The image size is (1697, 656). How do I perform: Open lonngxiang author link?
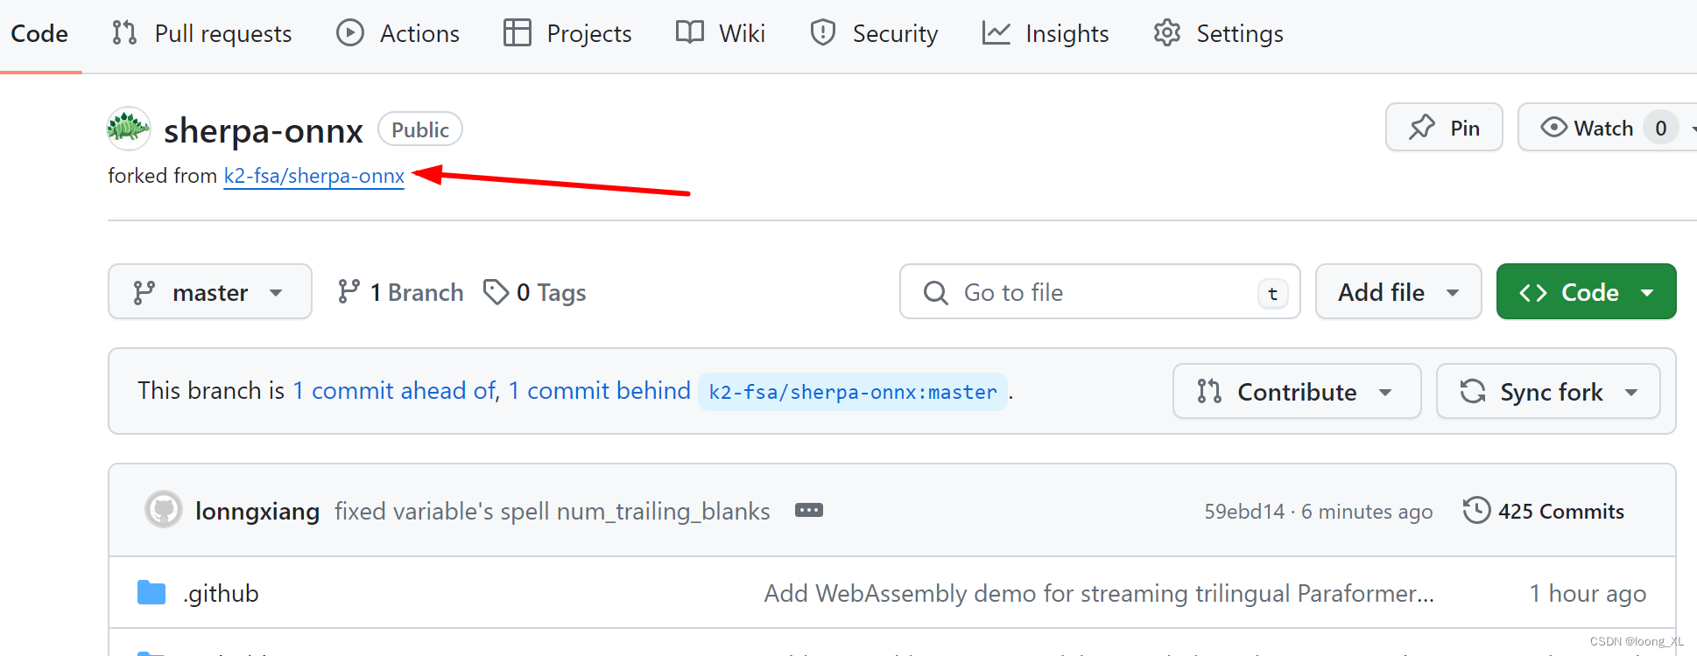point(257,512)
